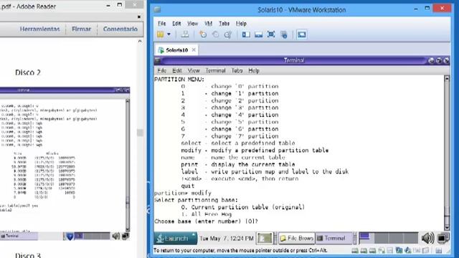Close the Adobe Reader tools pane
The image size is (459, 258).
(139, 17)
